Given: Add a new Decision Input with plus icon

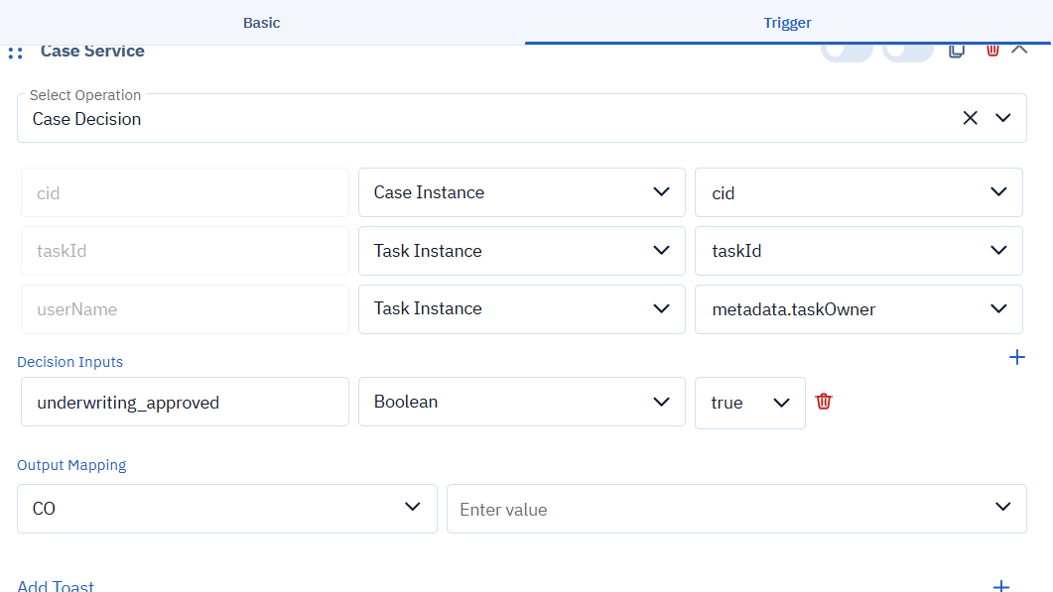Looking at the screenshot, I should point(1016,357).
